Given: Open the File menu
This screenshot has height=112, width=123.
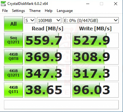Looking at the screenshot, I should 5,11.
